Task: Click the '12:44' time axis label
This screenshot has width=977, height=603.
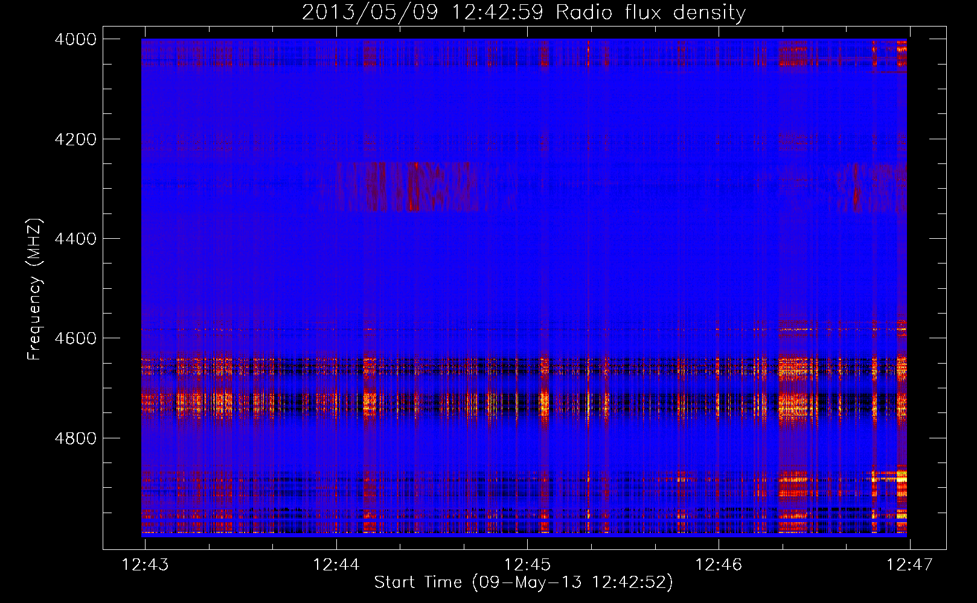Action: [x=336, y=565]
